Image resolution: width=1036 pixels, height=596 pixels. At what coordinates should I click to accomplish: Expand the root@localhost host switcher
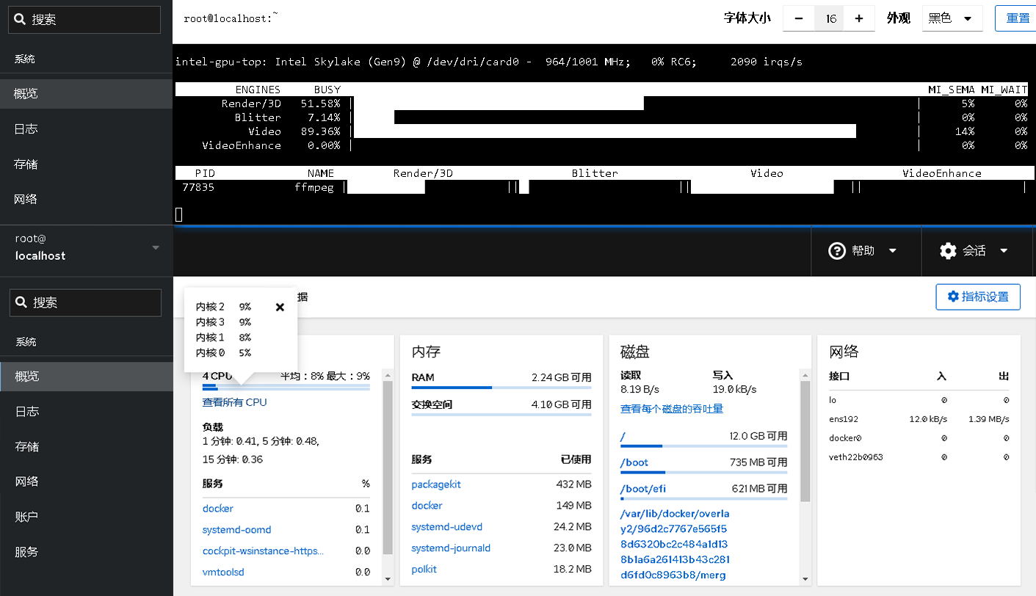[x=86, y=247]
